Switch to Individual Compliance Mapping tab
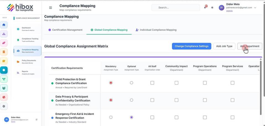 pyautogui.click(x=156, y=30)
